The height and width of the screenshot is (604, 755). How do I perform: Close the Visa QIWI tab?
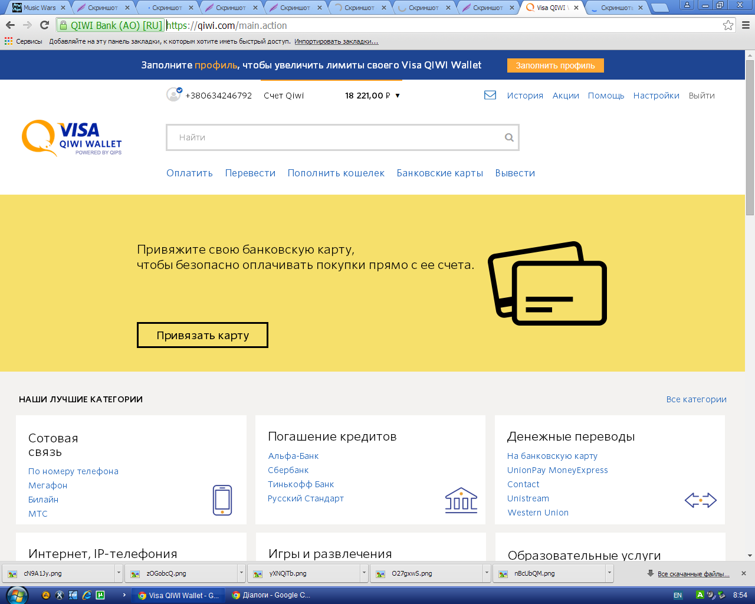point(576,8)
